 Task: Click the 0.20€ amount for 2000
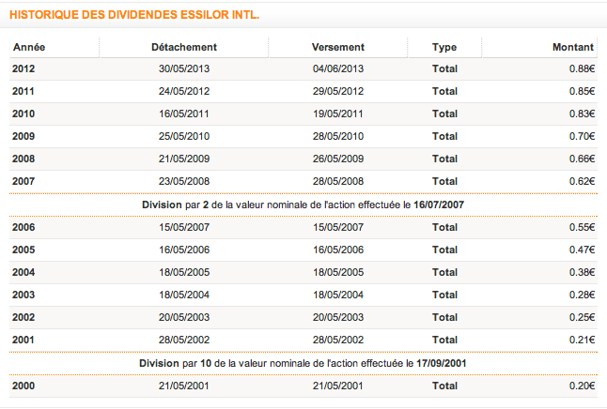581,386
